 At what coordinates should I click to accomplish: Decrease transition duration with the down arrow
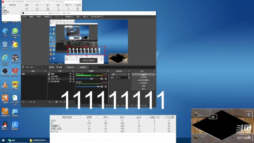click(129, 78)
